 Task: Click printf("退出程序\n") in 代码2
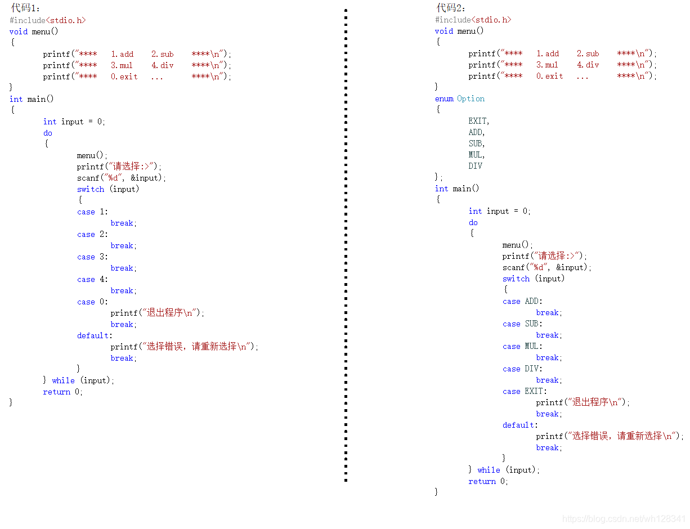click(583, 402)
